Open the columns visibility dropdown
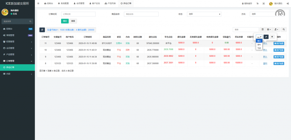 (x=269, y=29)
